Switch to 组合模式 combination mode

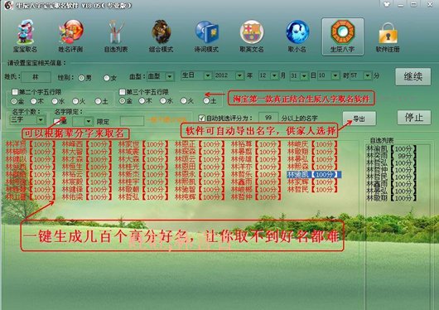tap(161, 36)
